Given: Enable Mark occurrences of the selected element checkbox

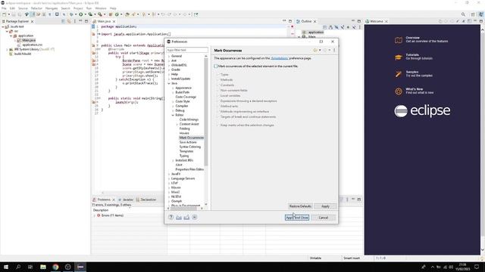Looking at the screenshot, I should 215,66.
